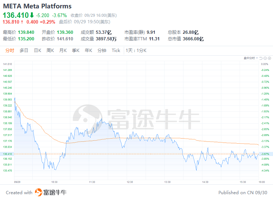Click the 市盈率(静) 9.91 value
The width and height of the screenshot is (273, 200).
(x=151, y=32)
